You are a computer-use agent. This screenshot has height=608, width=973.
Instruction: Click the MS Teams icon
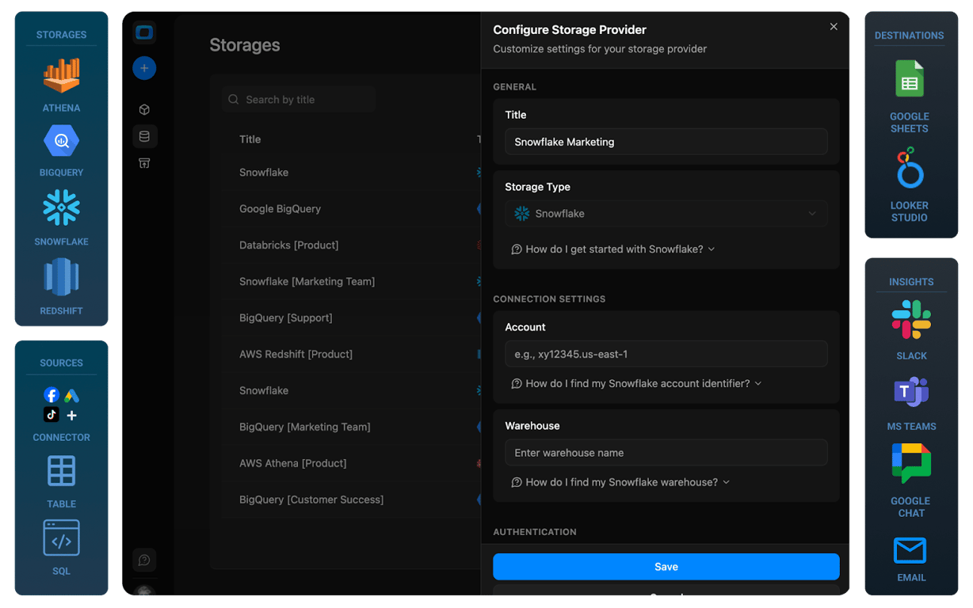[911, 392]
